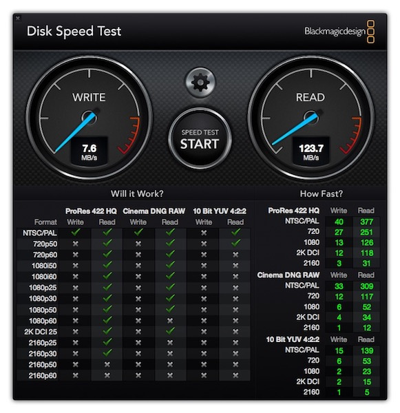The height and width of the screenshot is (413, 400).
Task: Click the 720p50 10 Bit YUV Read checkmark
Action: tap(235, 243)
